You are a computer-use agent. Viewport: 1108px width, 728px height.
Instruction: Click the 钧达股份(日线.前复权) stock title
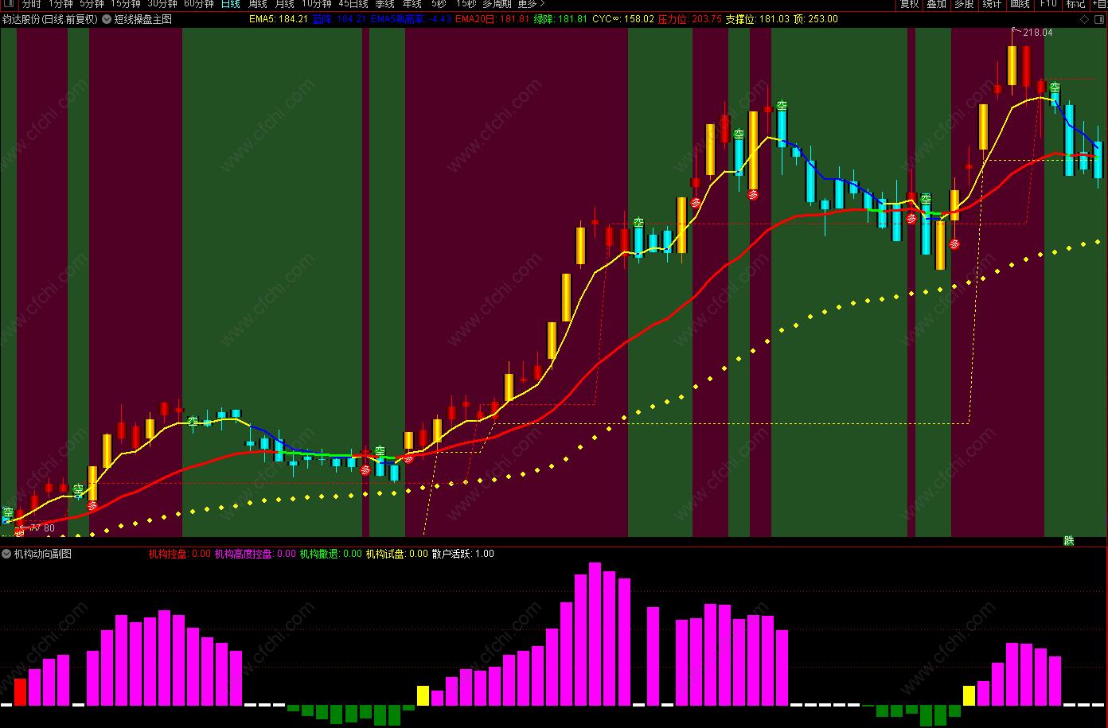click(x=50, y=19)
